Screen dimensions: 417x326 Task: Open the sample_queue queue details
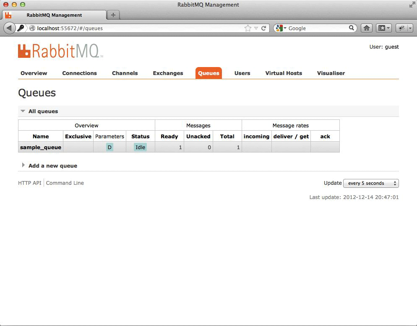coord(41,147)
